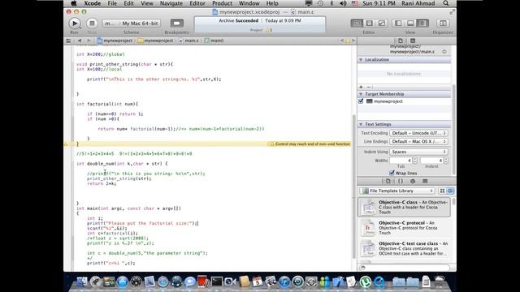Reveal file path arrow in inspector
This screenshot has width=520, height=292.
point(444,52)
